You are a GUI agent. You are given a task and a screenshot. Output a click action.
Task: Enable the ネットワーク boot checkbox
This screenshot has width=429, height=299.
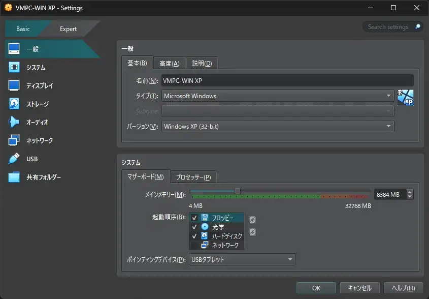coord(194,245)
